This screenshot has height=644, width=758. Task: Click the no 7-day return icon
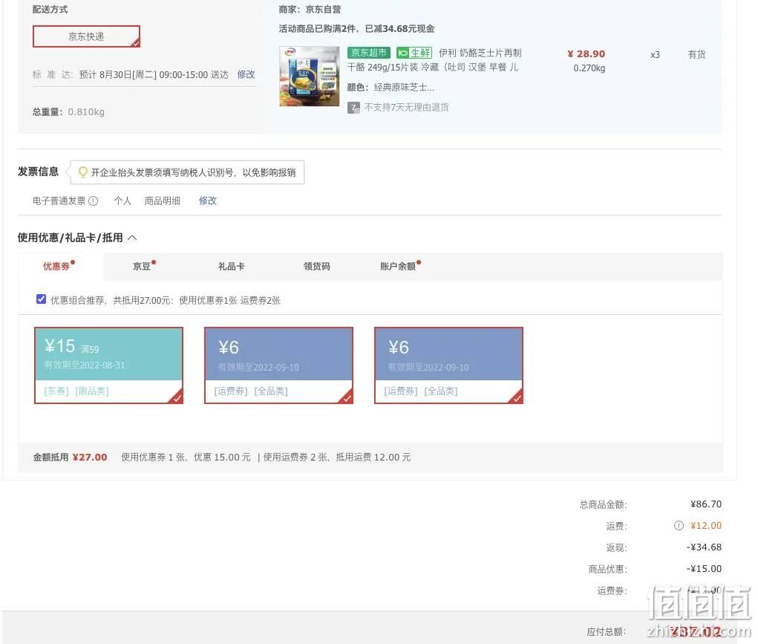tap(353, 108)
